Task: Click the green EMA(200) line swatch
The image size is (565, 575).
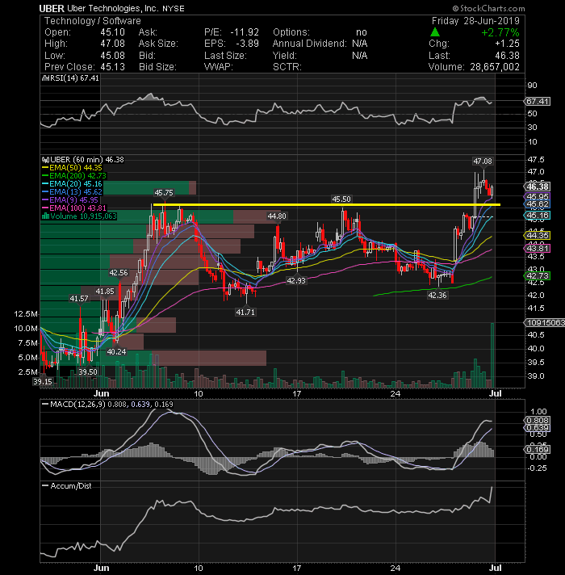Action: (x=45, y=176)
